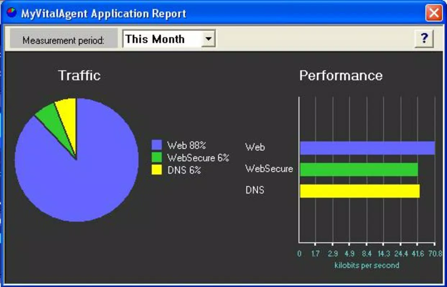Click the 'WebSecure' performance row label
This screenshot has height=287, width=447.
pos(269,169)
